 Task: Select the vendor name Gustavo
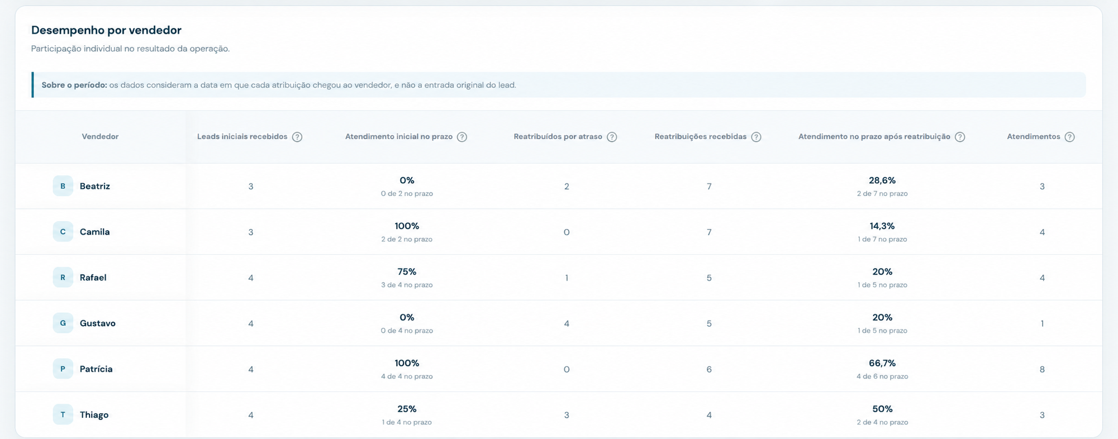97,323
